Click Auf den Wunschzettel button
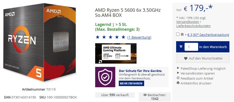 pyautogui.click(x=203, y=59)
